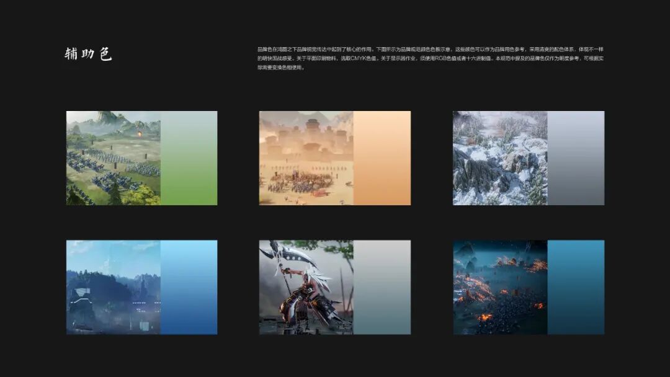Pick the sky blue gradient swatch

tap(189, 287)
